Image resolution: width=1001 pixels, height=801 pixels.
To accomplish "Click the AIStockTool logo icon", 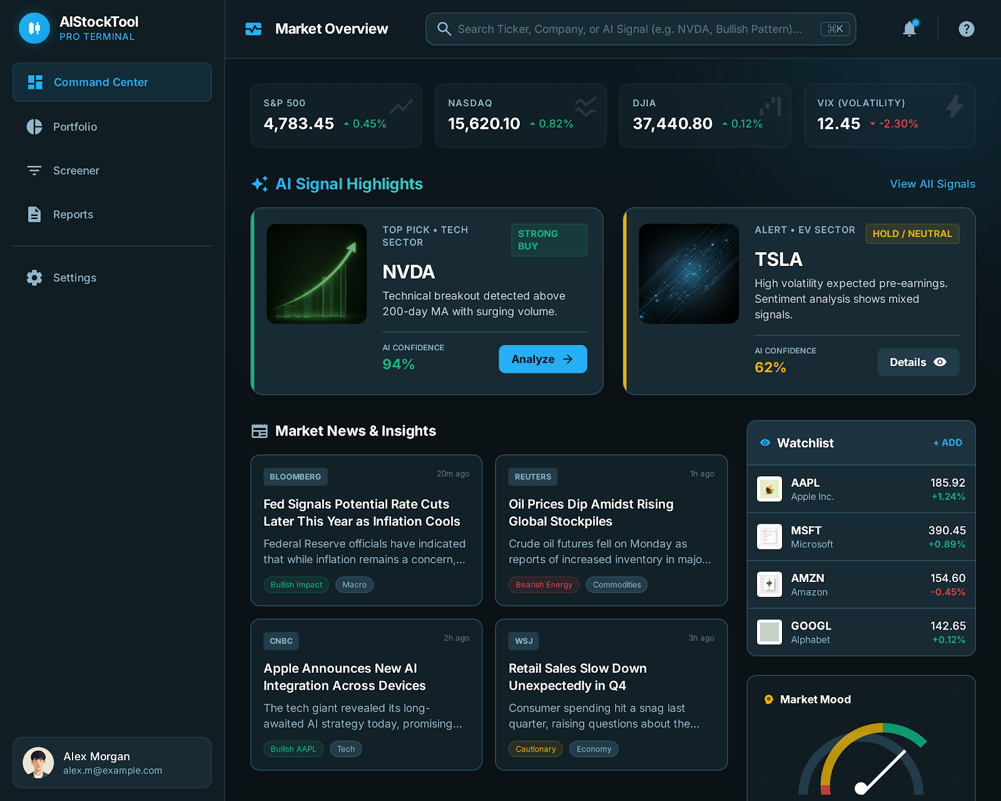I will [x=34, y=28].
